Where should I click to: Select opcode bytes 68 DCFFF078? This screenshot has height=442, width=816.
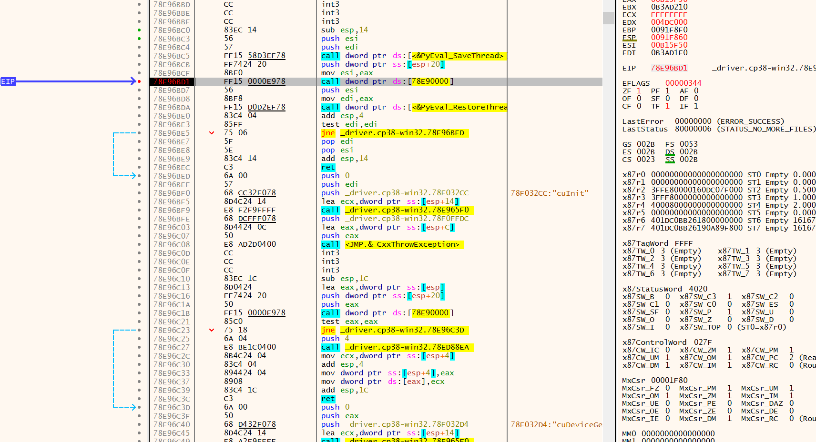click(x=250, y=219)
